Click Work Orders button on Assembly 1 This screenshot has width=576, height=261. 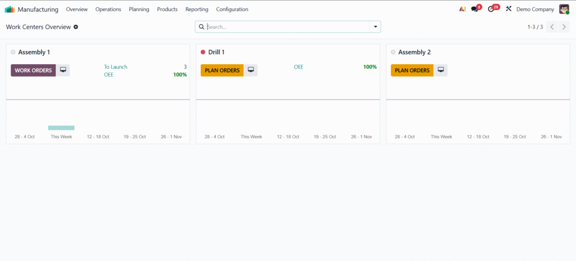(x=33, y=70)
